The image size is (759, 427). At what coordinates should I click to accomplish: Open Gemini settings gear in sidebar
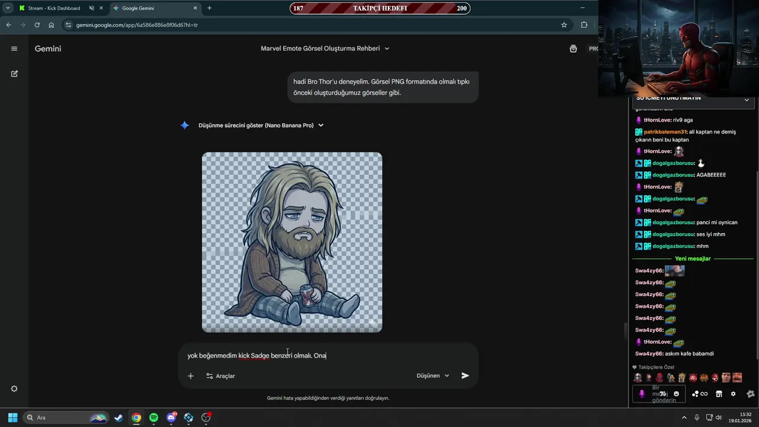[14, 388]
